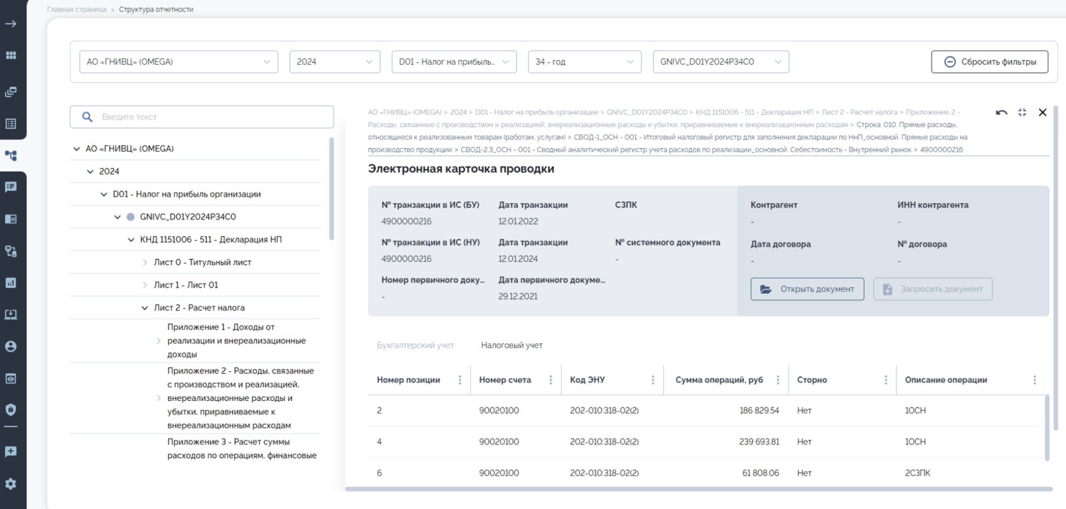Open the list document icon in sidebar

pos(11,124)
